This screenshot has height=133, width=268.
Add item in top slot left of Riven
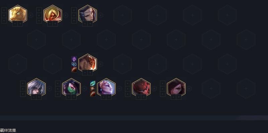23,83
